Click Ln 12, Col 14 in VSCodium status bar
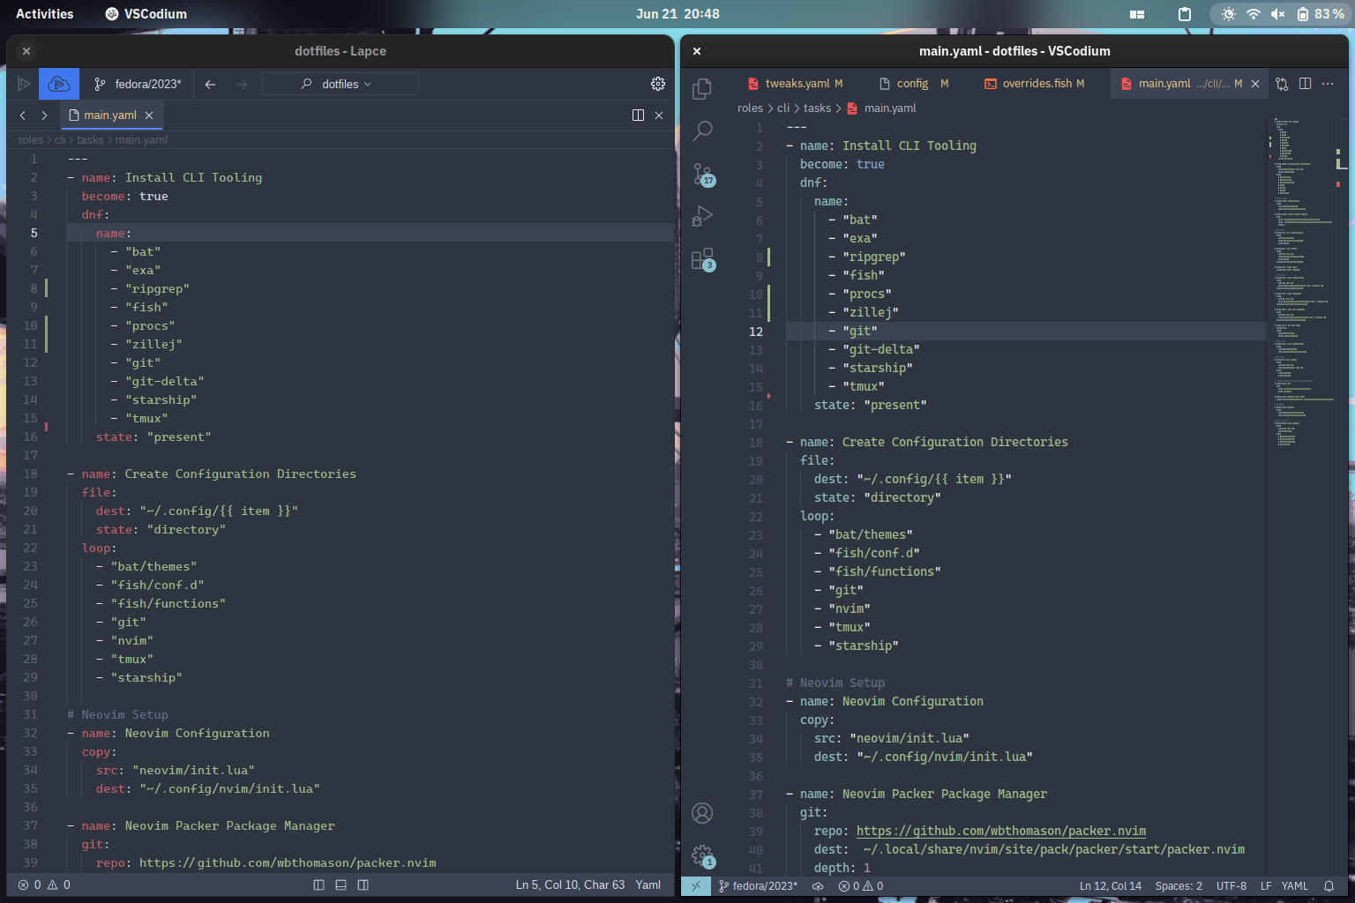1355x903 pixels. pyautogui.click(x=1111, y=886)
